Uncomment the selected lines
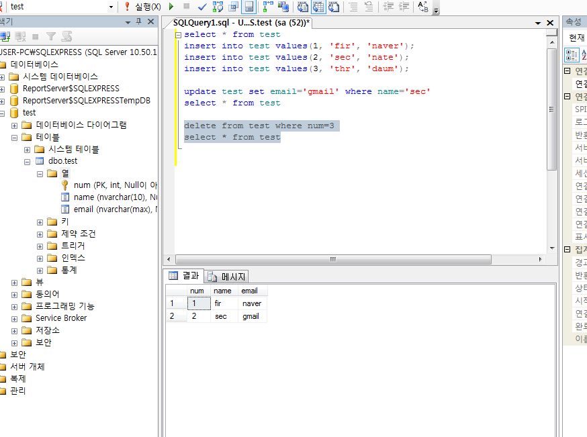The width and height of the screenshot is (587, 437). coord(368,6)
